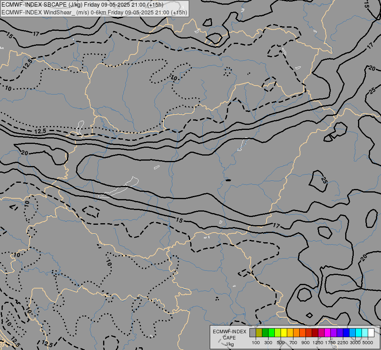The image size is (381, 350).
Task: Click the 900 value under the color bar
Action: (306, 343)
